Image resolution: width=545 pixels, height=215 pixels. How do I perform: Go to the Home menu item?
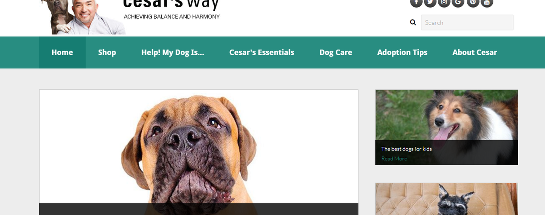click(x=62, y=52)
